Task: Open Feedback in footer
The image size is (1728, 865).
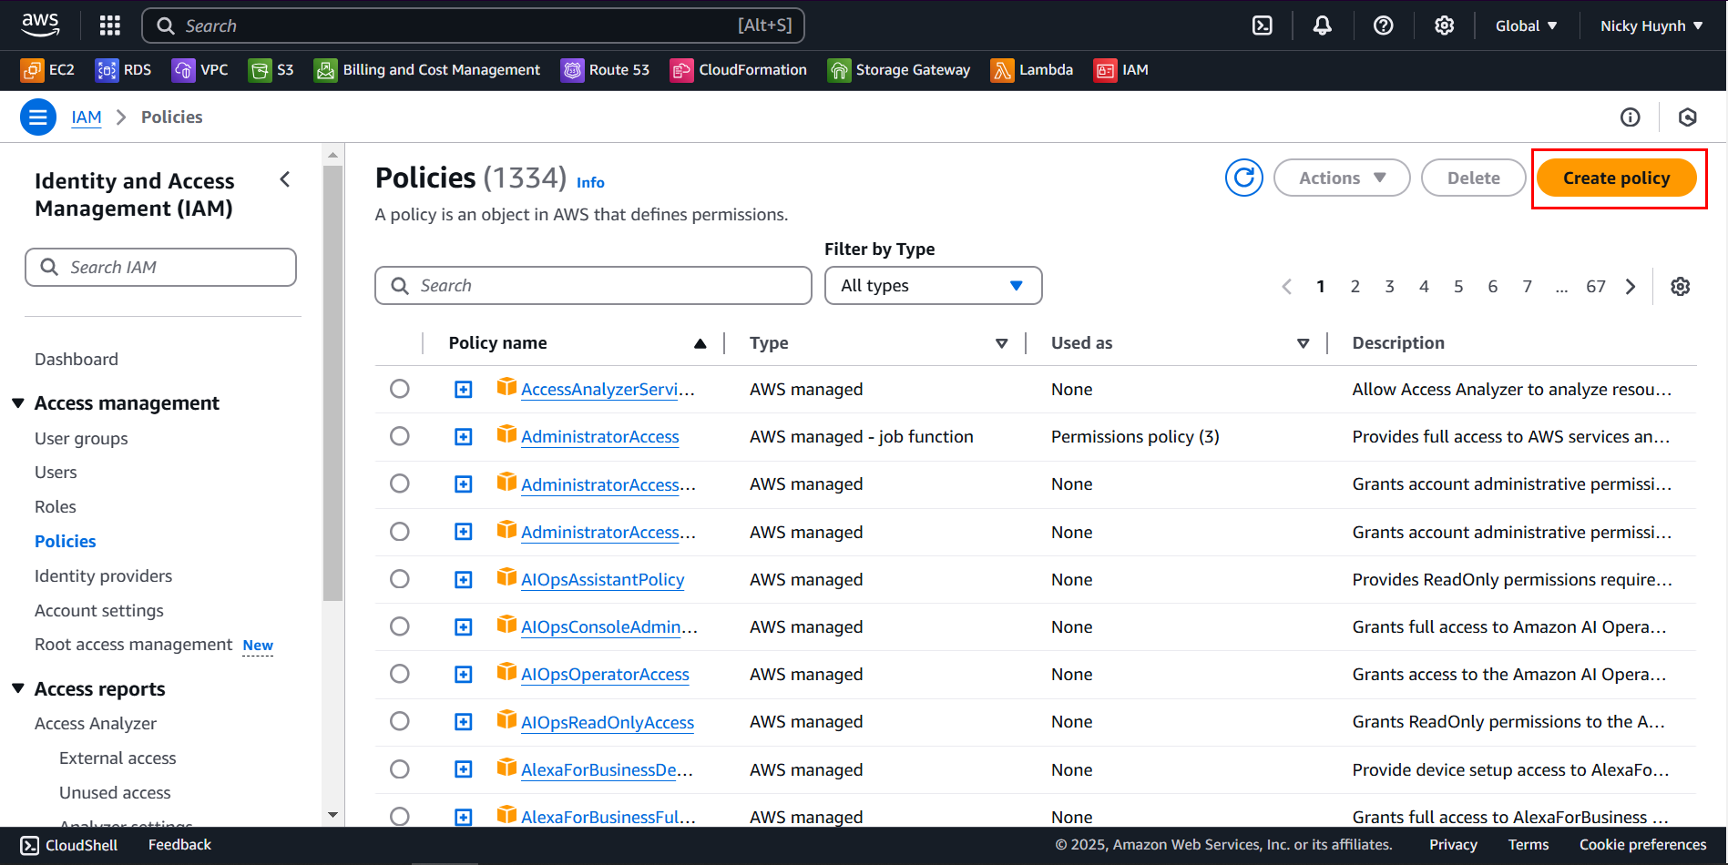Action: point(179,845)
